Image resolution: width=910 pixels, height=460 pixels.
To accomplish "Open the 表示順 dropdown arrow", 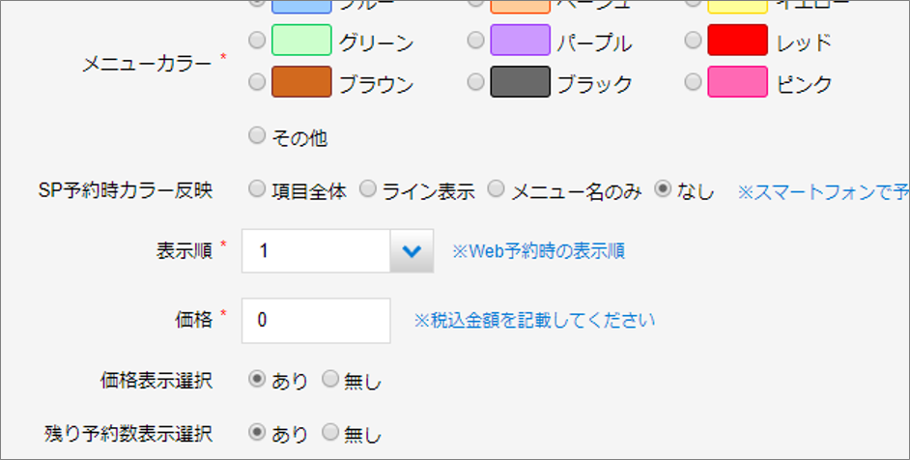I will coord(412,251).
